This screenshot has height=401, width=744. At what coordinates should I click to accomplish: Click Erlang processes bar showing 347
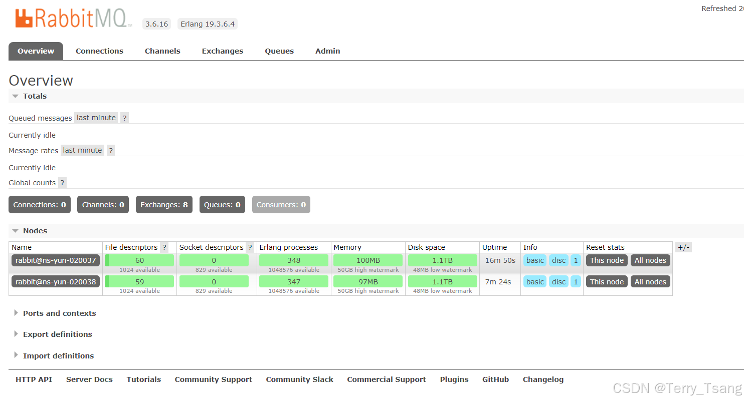pos(294,282)
